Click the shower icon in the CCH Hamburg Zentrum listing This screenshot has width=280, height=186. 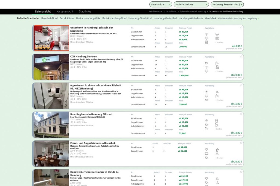(x=217, y=63)
